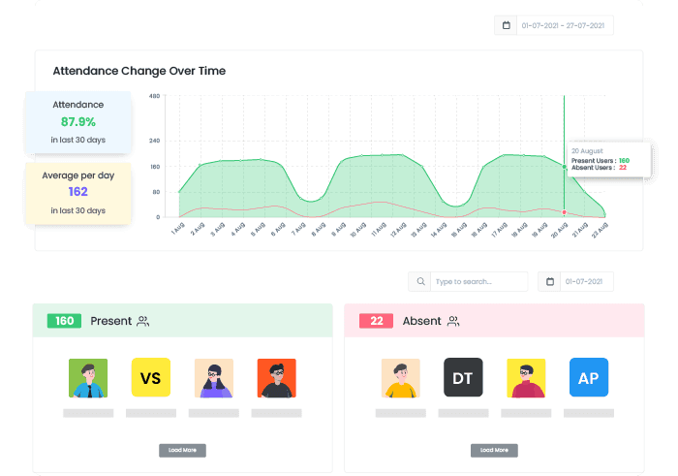Click the calendar icon beside the date range

click(505, 26)
